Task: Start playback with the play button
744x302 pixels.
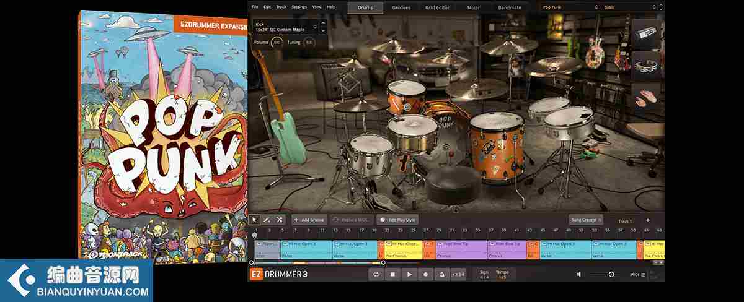Action: tap(409, 274)
